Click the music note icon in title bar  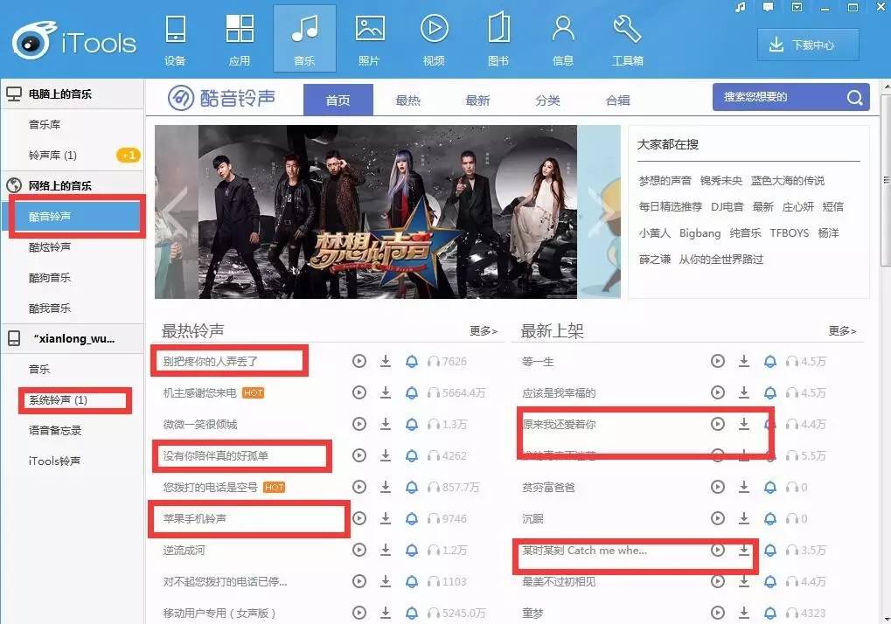click(x=740, y=7)
